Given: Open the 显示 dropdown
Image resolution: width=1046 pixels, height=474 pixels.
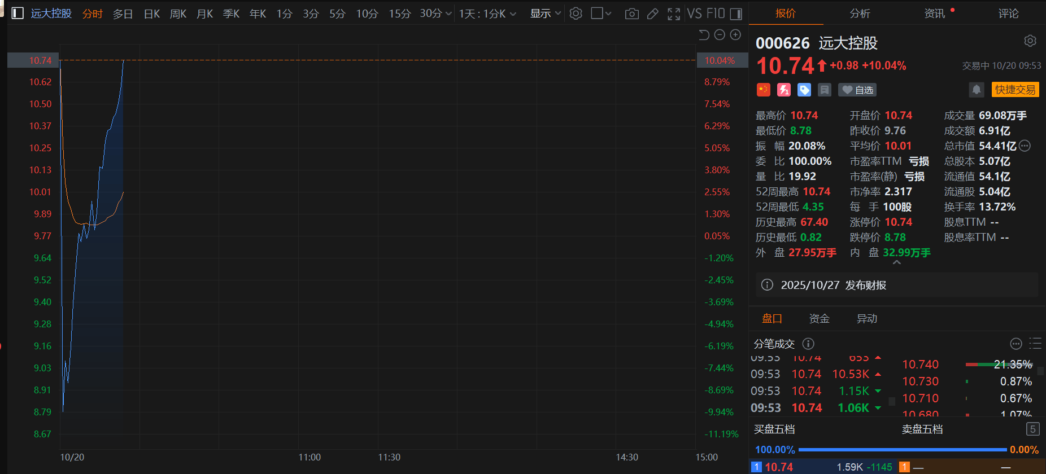Looking at the screenshot, I should pos(545,14).
